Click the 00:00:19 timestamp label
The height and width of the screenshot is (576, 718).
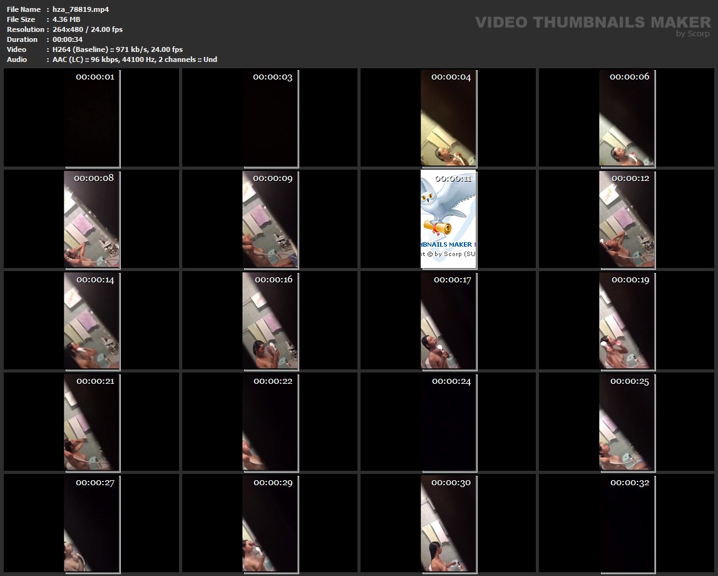pyautogui.click(x=630, y=280)
